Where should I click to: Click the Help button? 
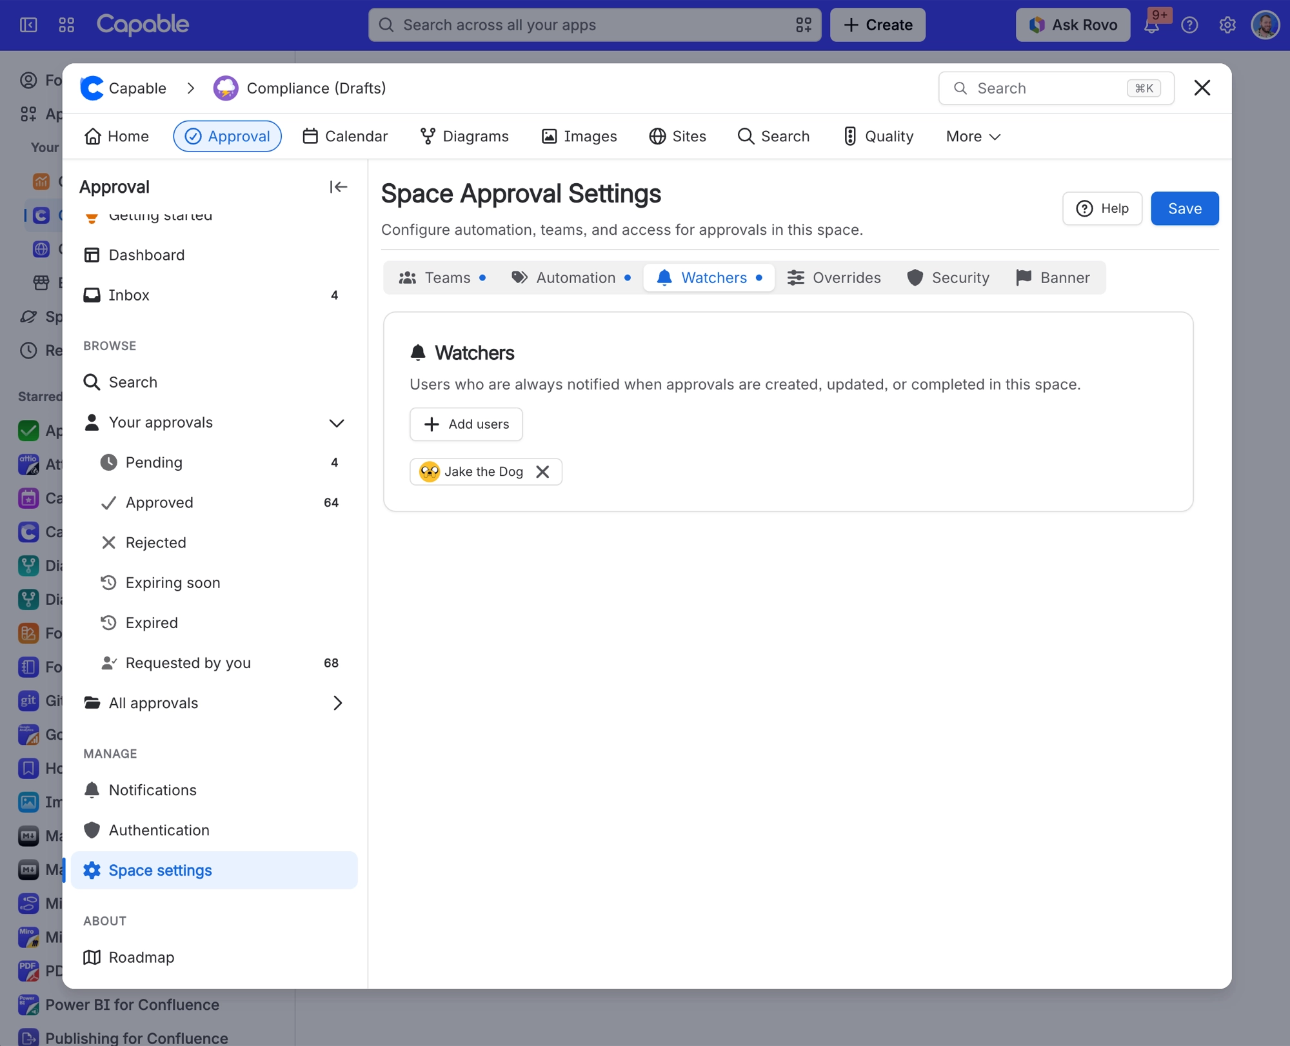click(1102, 208)
